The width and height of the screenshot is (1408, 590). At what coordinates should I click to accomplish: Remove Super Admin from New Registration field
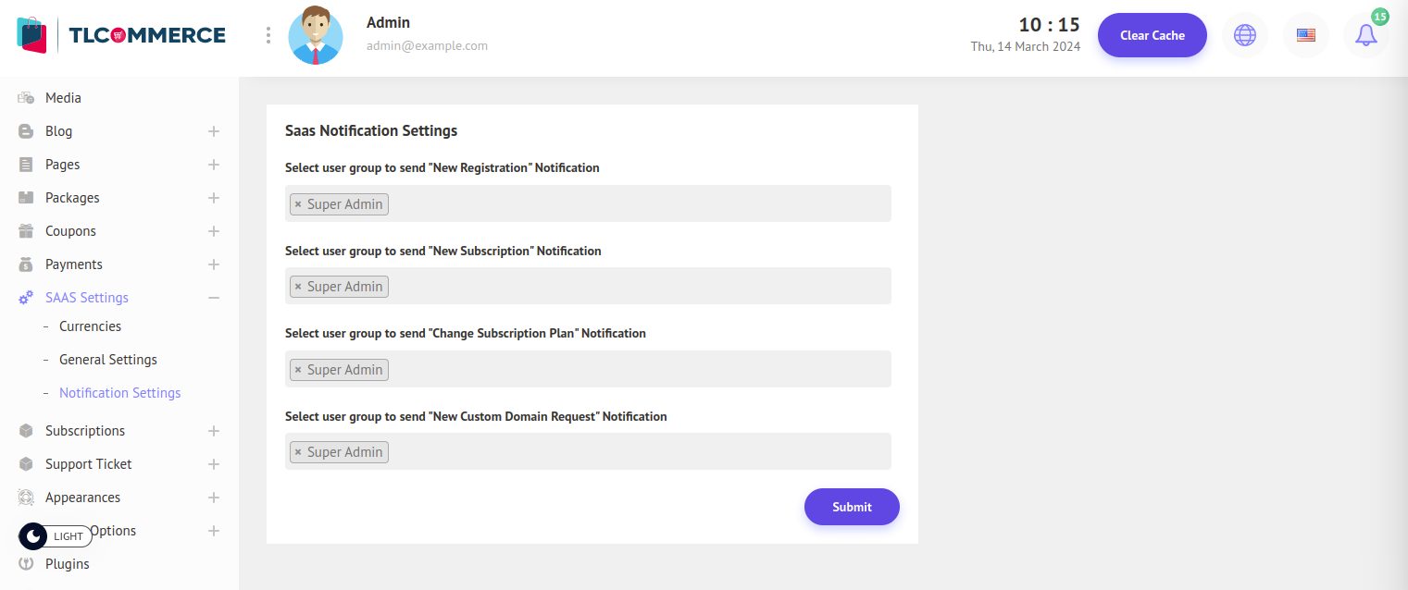[298, 204]
